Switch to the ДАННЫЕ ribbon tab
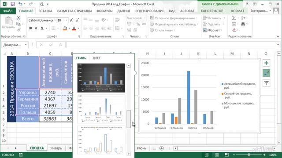This screenshot has height=158, width=282. 124,11
